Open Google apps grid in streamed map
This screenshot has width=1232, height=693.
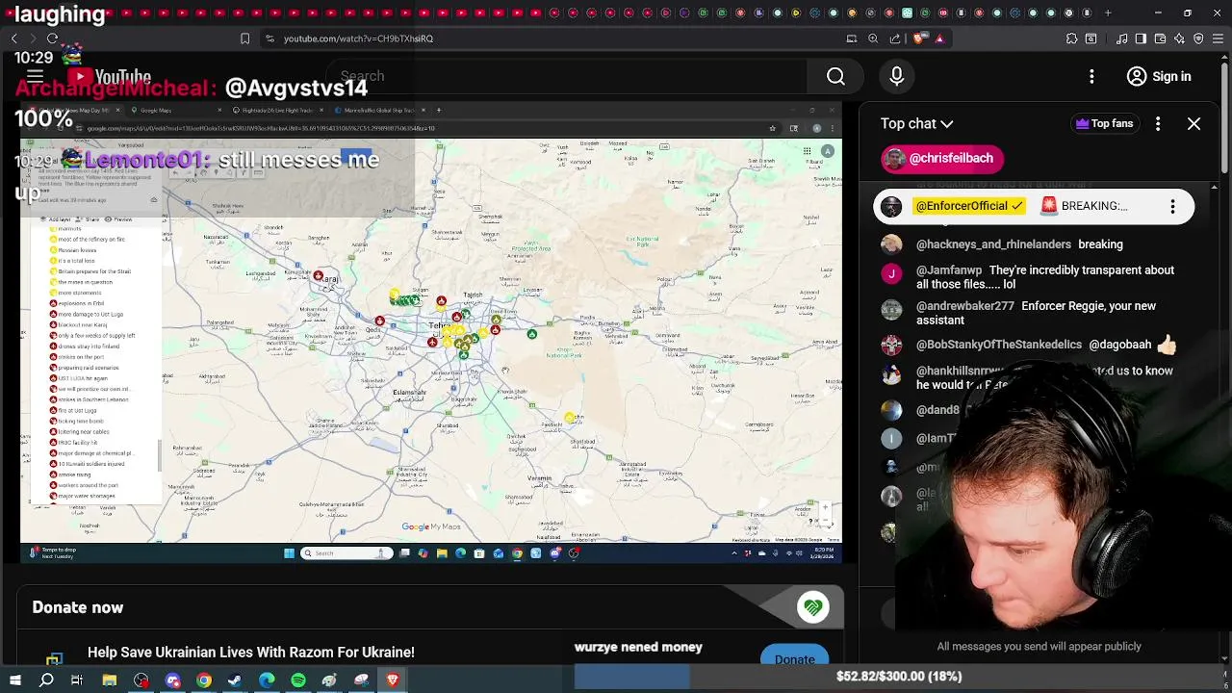pos(807,151)
